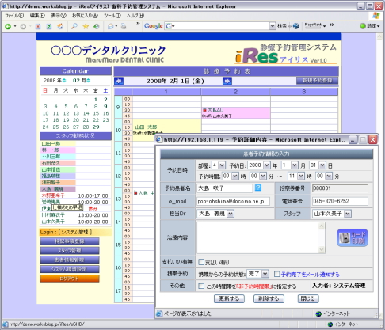
Task: Click the Mail icon in toolbar
Action: pos(111,26)
